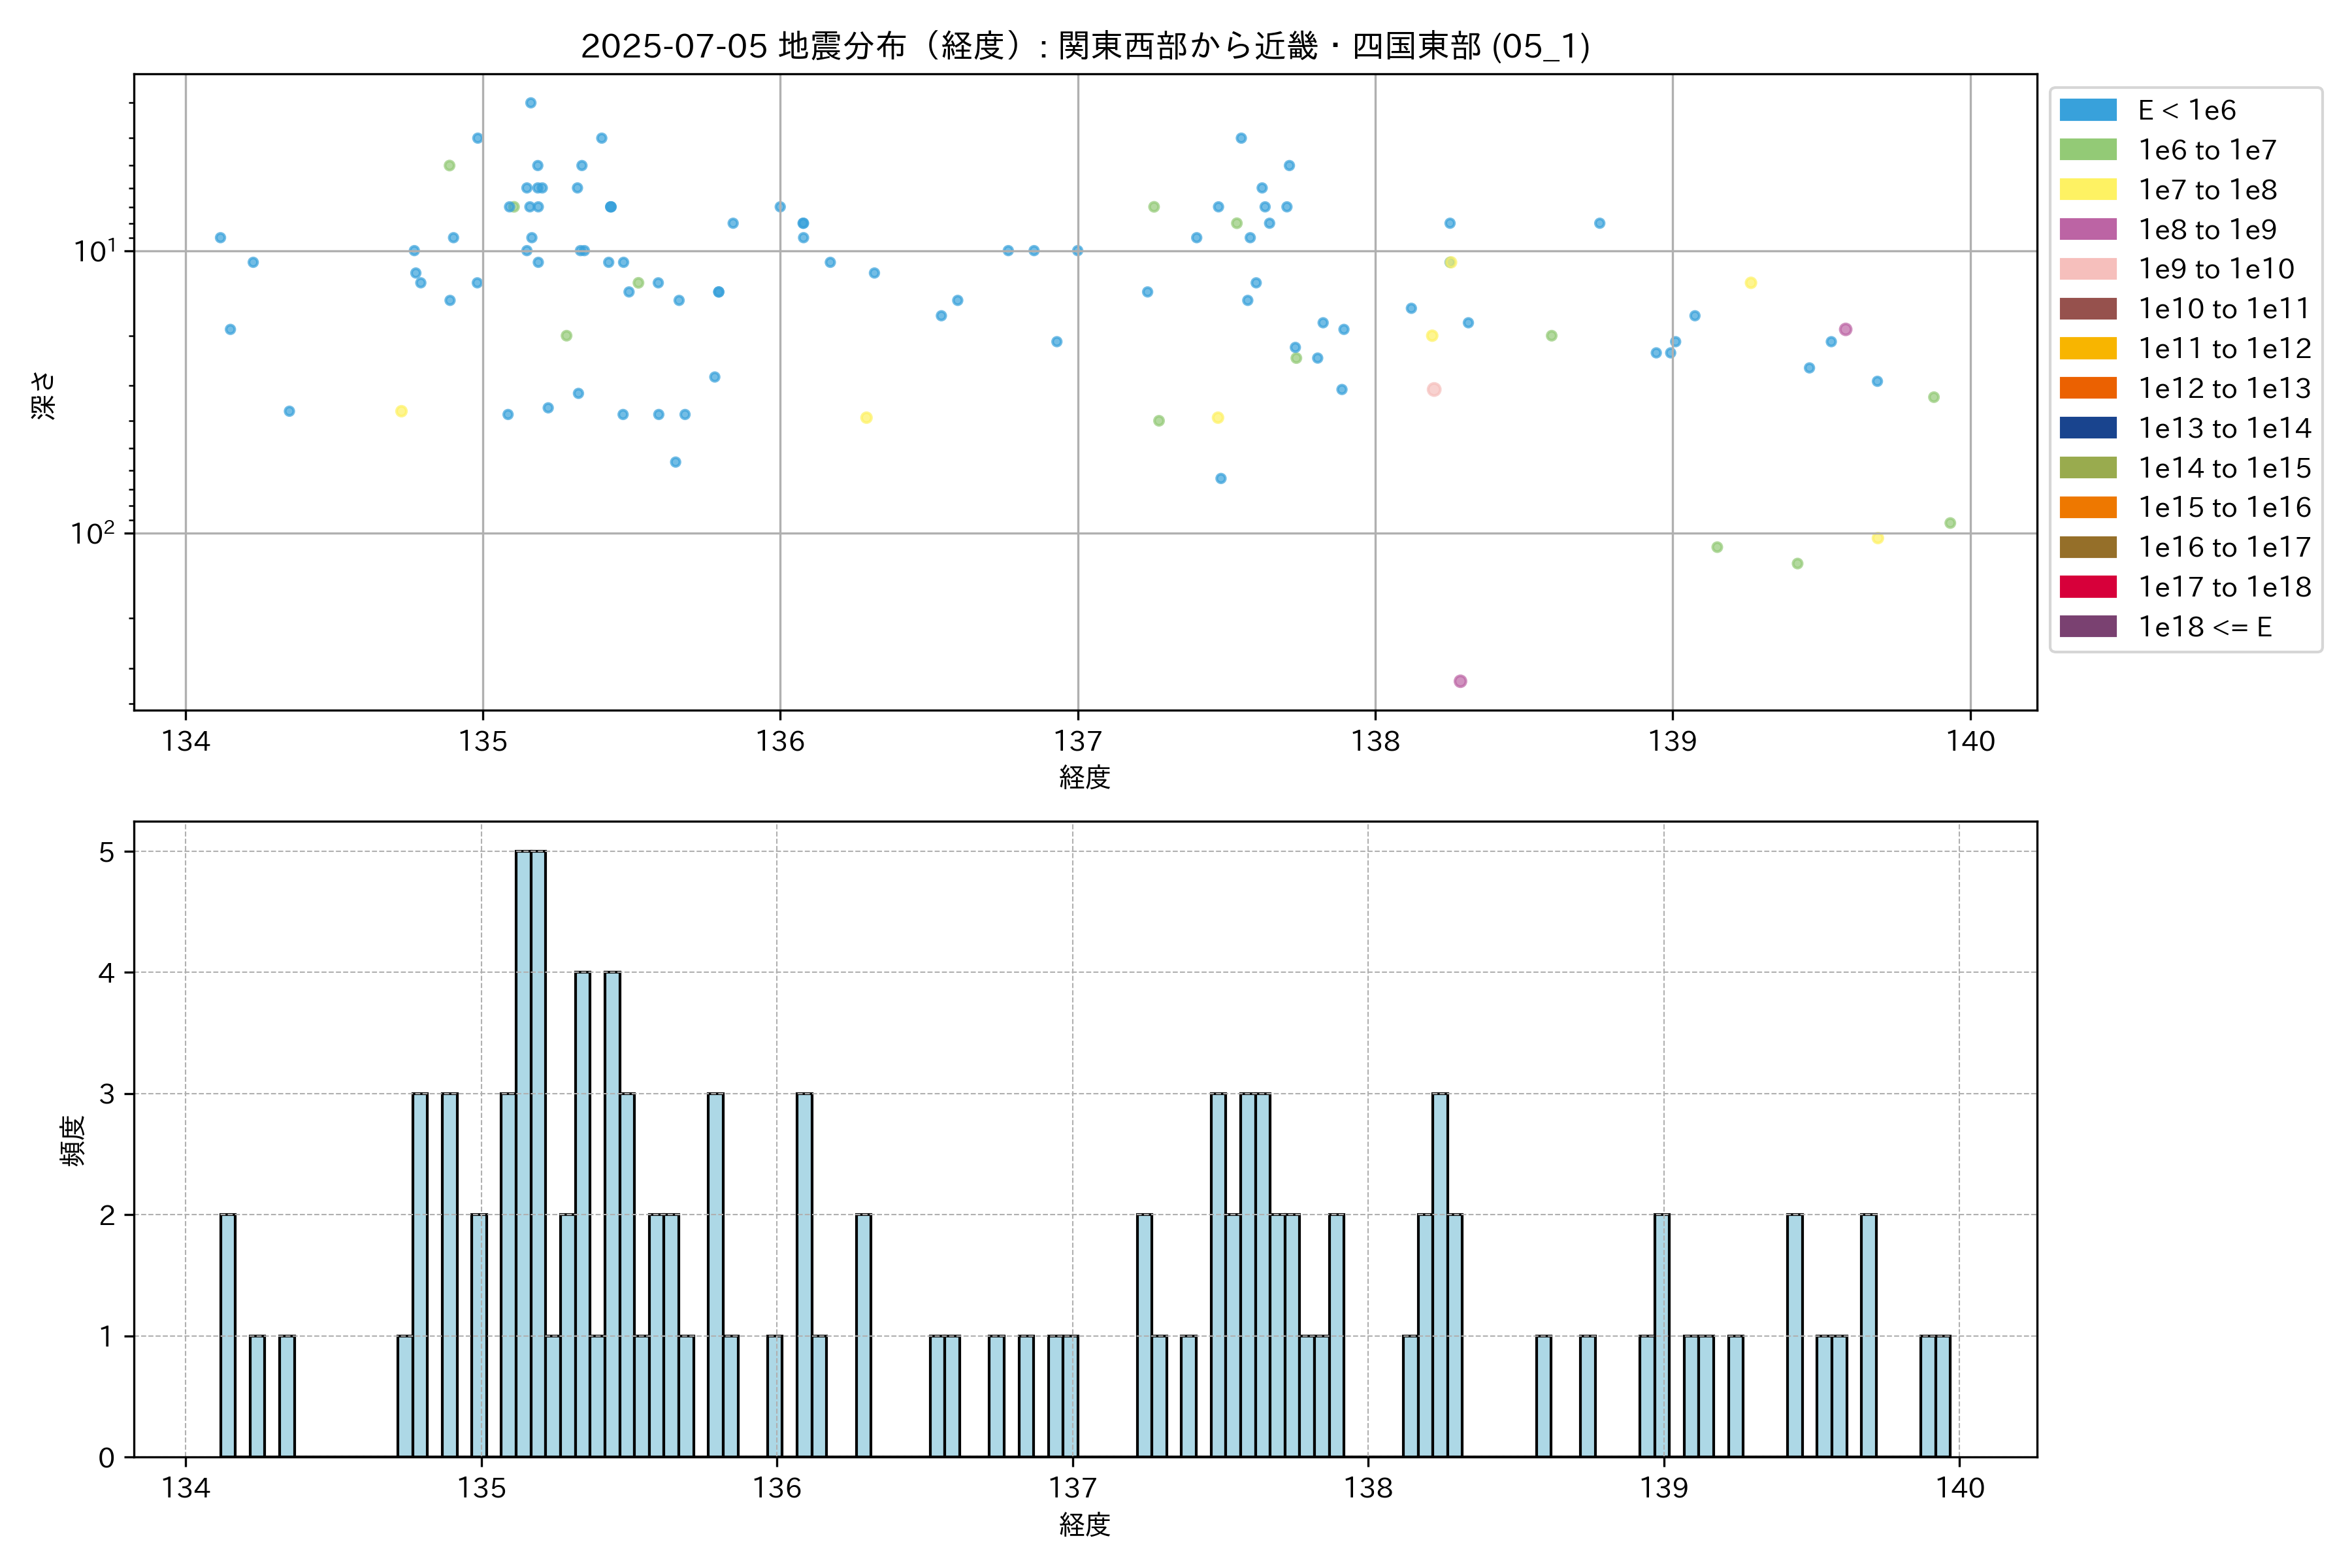Image resolution: width=2352 pixels, height=1568 pixels.
Task: Click the pink 1e9 to 1e10 legend swatch
Action: coord(2087,269)
